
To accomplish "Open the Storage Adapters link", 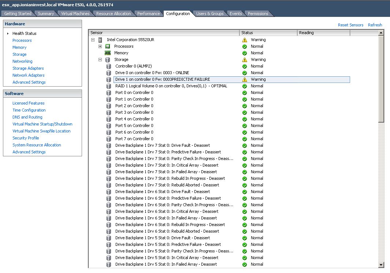I will pyautogui.click(x=28, y=68).
